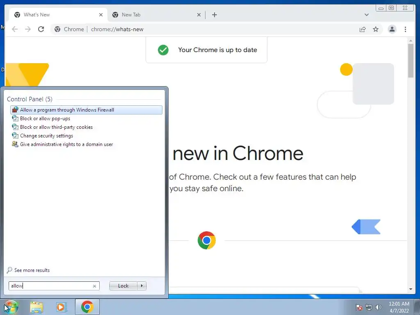Launch Windows Media Player from taskbar
Screen dimensions: 420x315
[61, 307]
